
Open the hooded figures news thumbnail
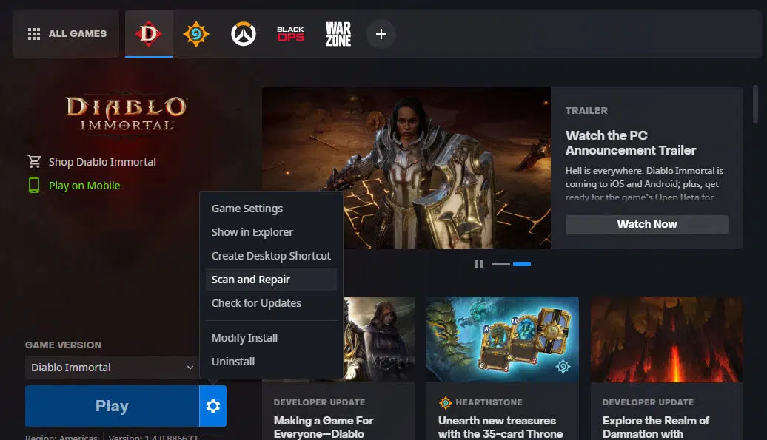click(x=378, y=339)
